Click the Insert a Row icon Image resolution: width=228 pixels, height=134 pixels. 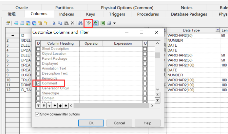16,23
